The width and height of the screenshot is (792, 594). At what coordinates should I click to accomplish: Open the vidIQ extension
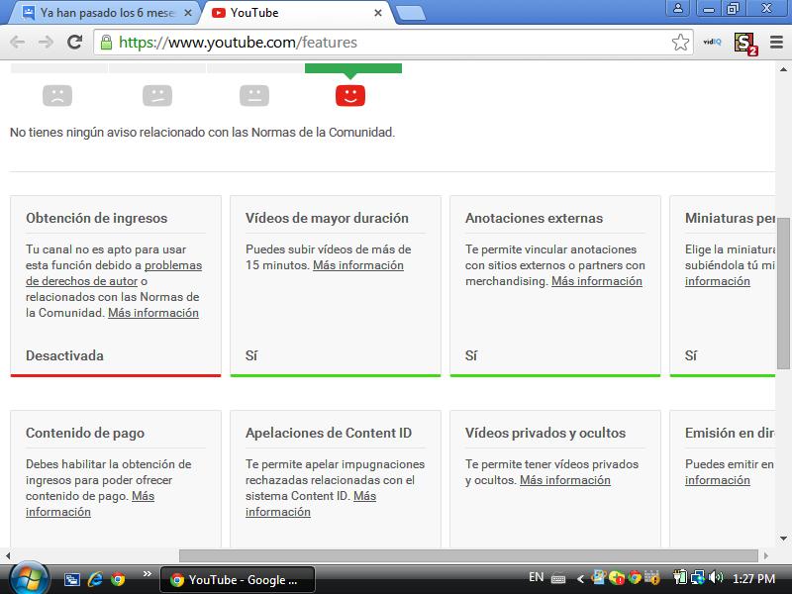coord(712,42)
